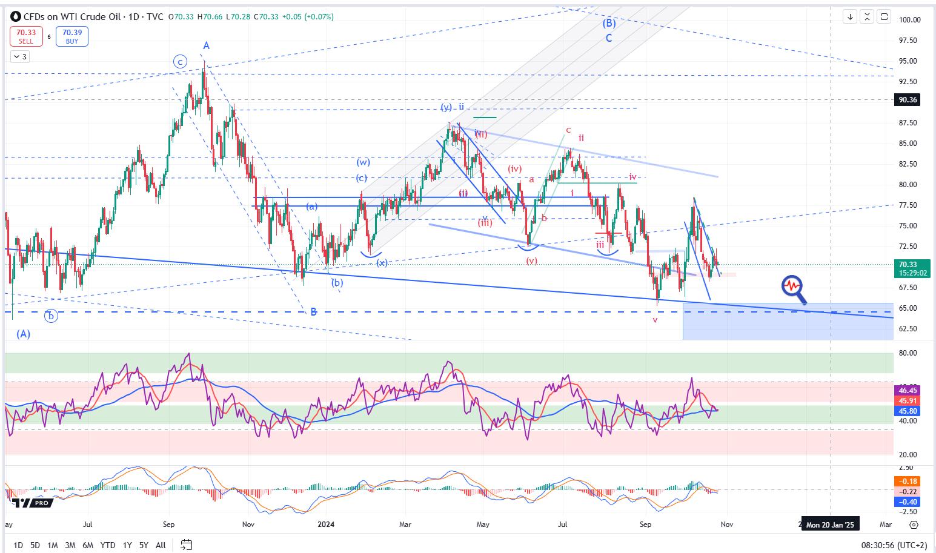Open the timezone menu showing UTC+2
936x553 pixels.
click(897, 545)
